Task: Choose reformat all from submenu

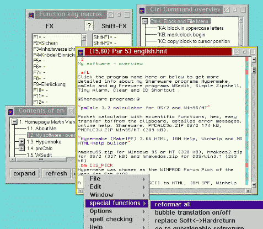Action: [x=207, y=205]
